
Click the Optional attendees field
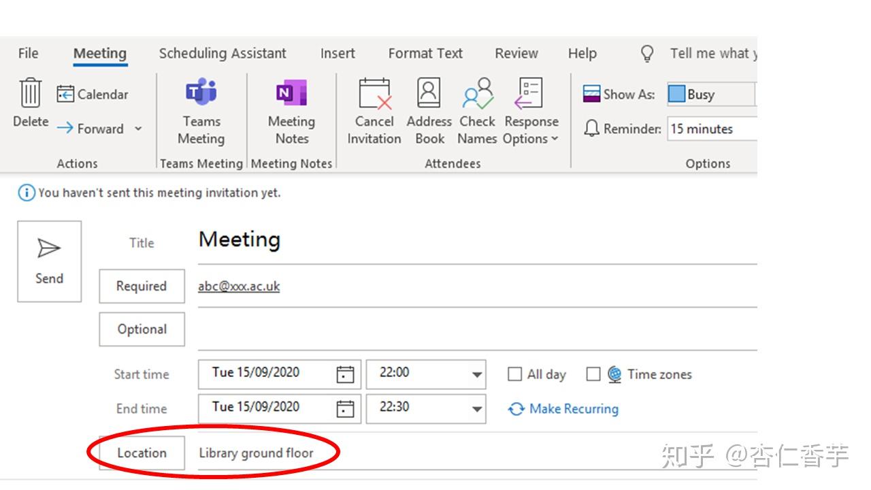pos(477,329)
